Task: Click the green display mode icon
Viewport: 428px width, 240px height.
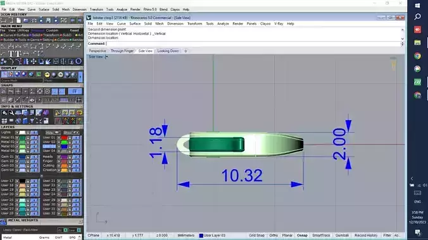Action: click(x=39, y=75)
